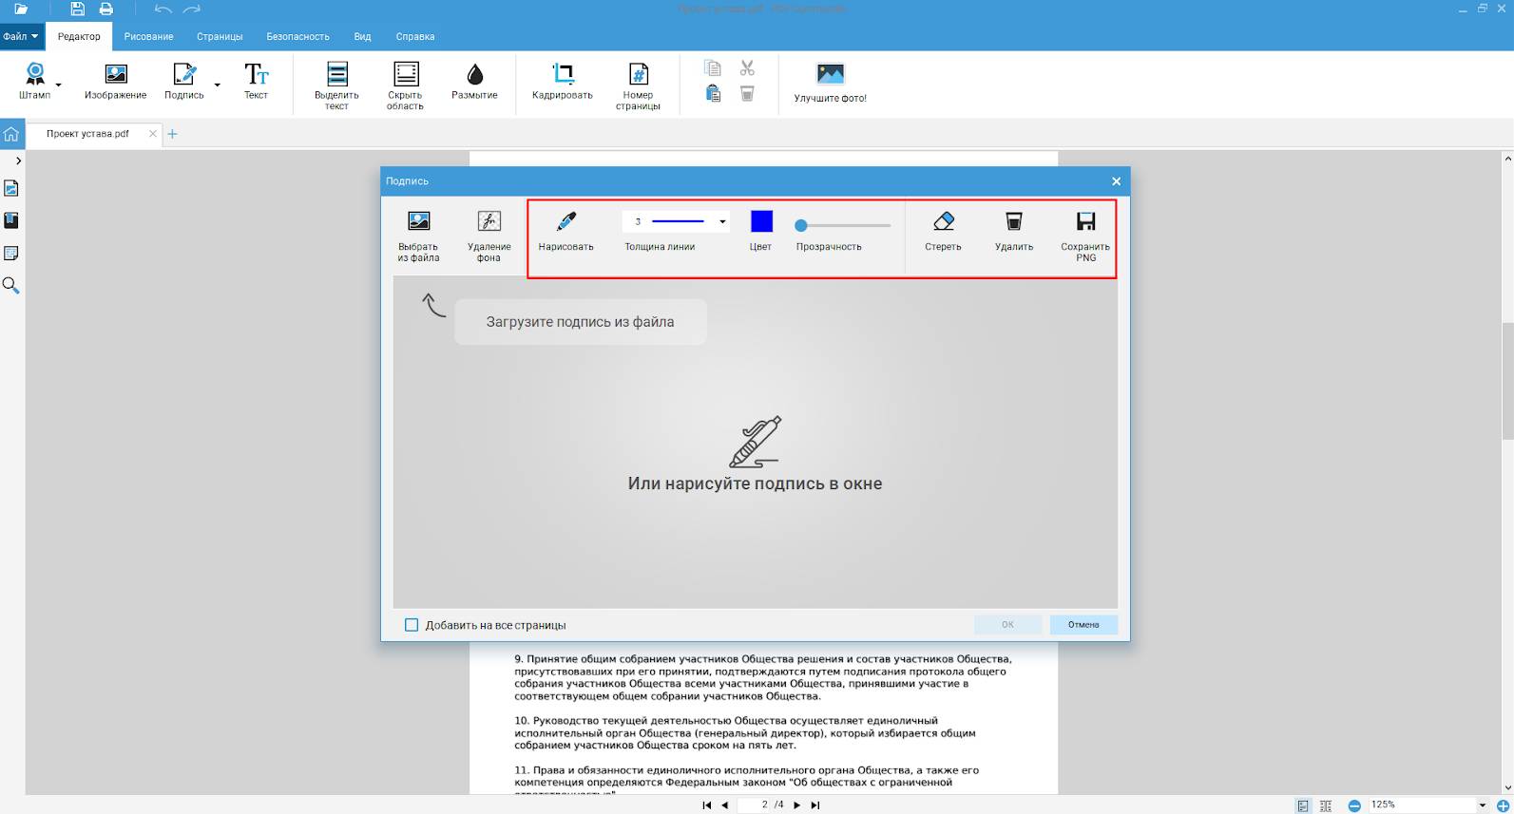Close the Подпись dialog with X
The height and width of the screenshot is (814, 1514).
(1116, 181)
